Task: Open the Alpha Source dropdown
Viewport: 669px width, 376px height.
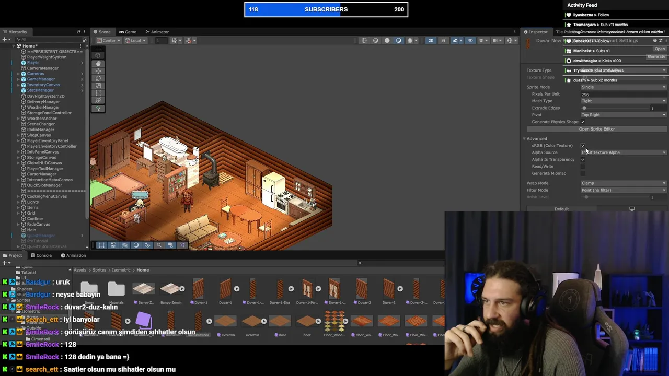Action: pyautogui.click(x=624, y=152)
